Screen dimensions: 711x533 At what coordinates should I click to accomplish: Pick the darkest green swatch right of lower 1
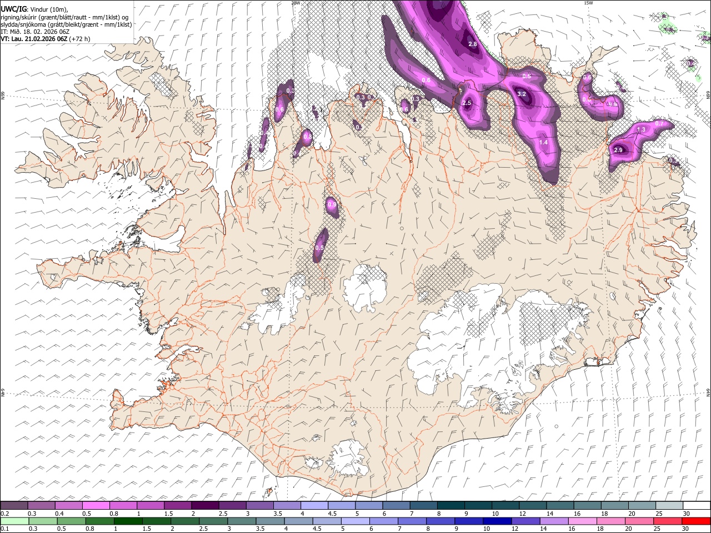pos(128,521)
